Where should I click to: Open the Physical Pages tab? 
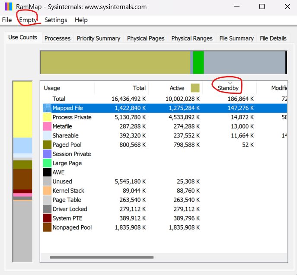pyautogui.click(x=146, y=38)
